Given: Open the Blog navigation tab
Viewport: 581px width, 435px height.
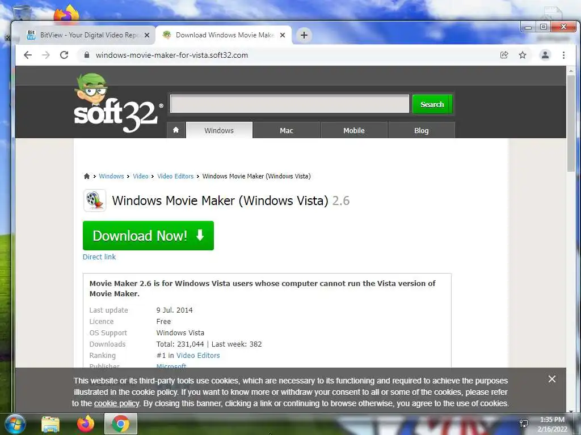Looking at the screenshot, I should pyautogui.click(x=422, y=130).
